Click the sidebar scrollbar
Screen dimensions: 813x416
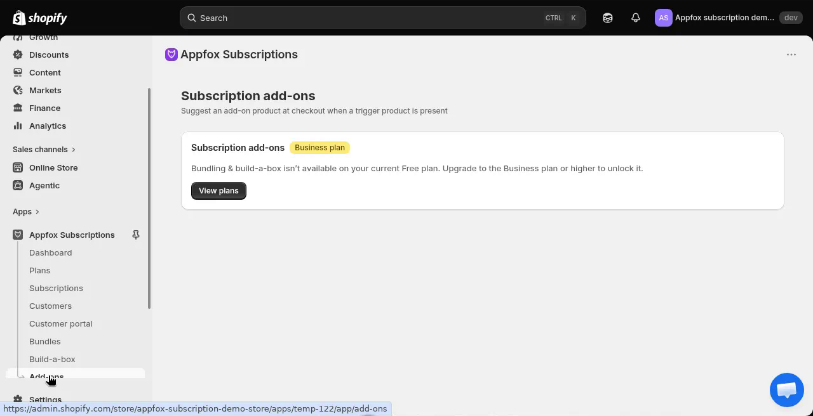tap(149, 198)
